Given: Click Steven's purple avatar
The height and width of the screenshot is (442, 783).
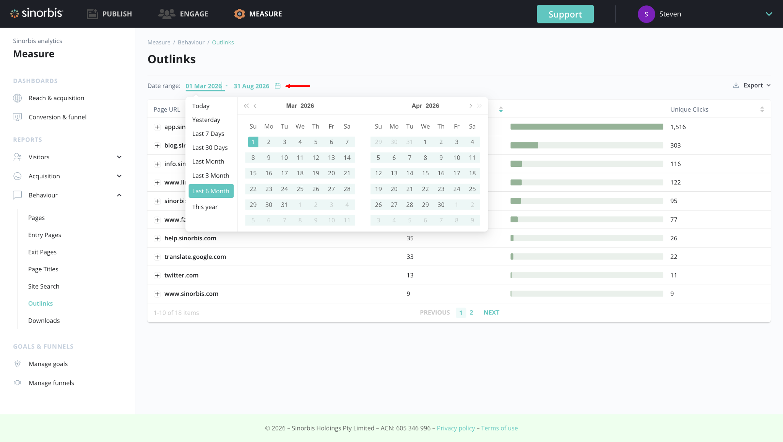Looking at the screenshot, I should (x=646, y=14).
